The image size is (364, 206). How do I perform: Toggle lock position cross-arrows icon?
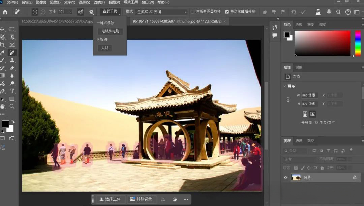pyautogui.click(x=309, y=168)
